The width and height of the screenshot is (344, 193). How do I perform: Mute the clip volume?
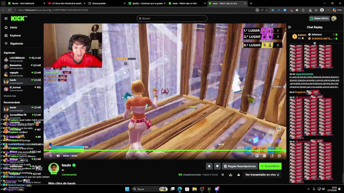click(58, 156)
